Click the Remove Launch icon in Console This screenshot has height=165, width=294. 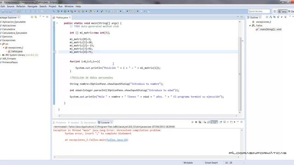(x=196, y=122)
